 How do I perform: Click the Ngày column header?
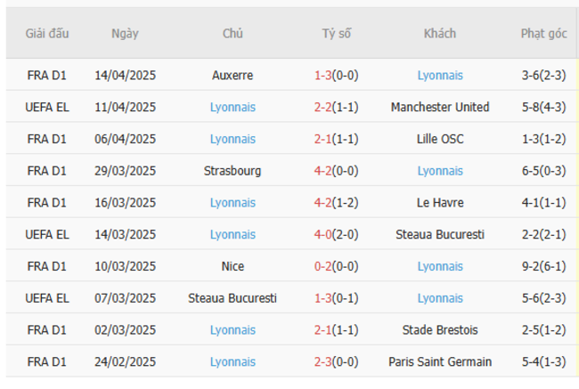tap(125, 34)
